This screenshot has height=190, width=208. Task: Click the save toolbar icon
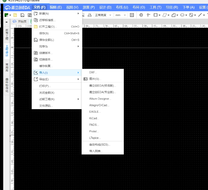[23, 15]
